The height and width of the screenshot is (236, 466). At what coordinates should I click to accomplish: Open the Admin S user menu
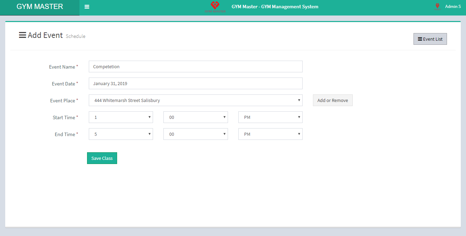click(453, 7)
